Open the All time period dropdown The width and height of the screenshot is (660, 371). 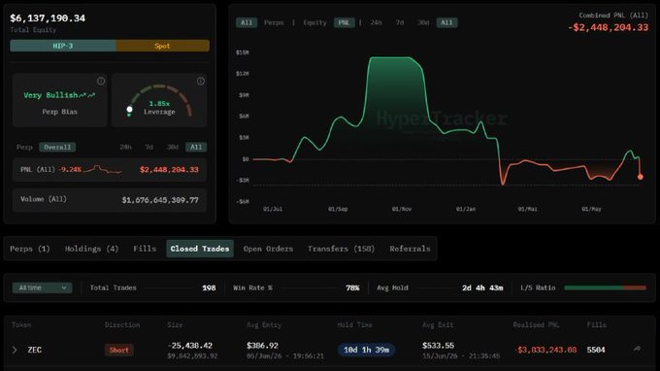pyautogui.click(x=42, y=287)
